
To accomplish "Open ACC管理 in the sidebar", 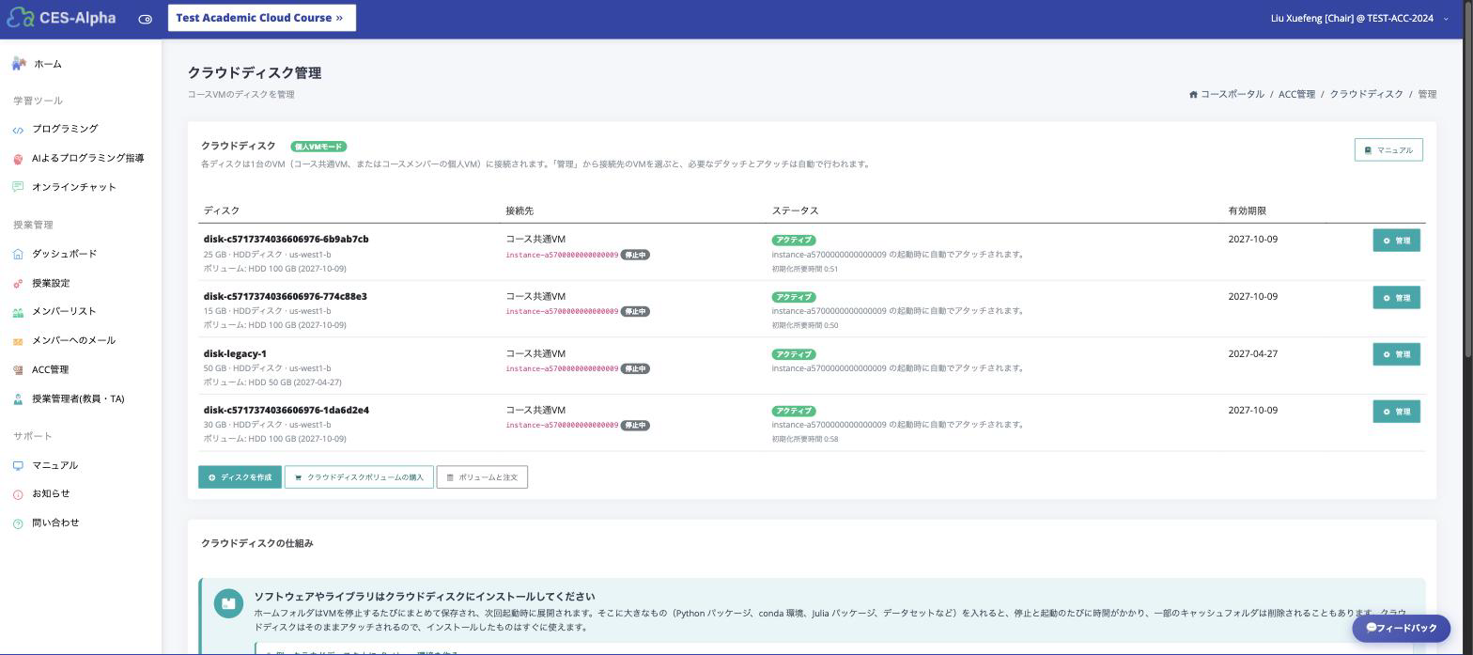I will coord(50,369).
